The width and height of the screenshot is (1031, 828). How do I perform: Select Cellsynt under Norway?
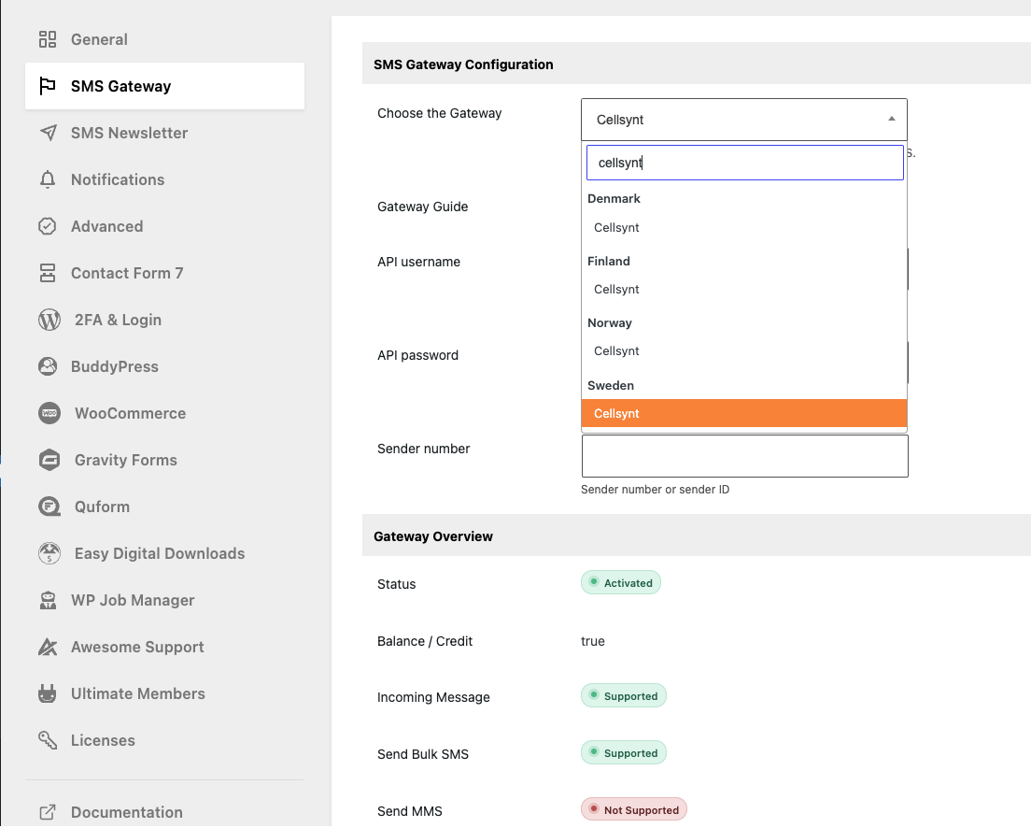(744, 351)
